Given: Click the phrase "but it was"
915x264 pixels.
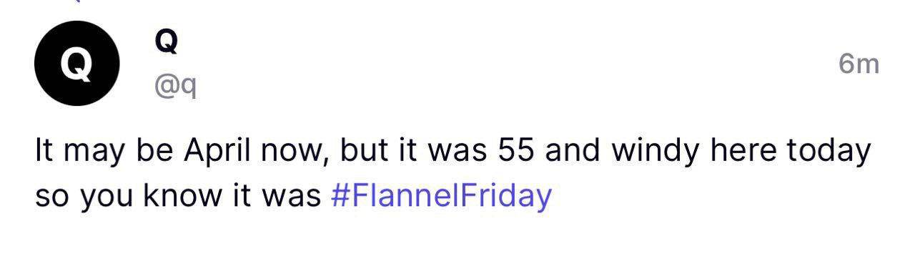Looking at the screenshot, I should [x=410, y=151].
